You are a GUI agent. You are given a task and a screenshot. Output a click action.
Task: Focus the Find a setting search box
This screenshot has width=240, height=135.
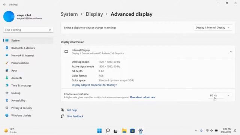click(x=28, y=30)
